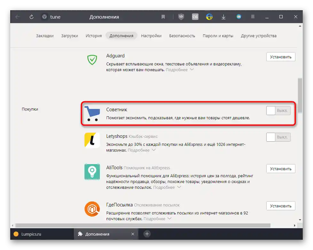The height and width of the screenshot is (250, 313).
Task: Click the Помощник на AliExpress subtitle
Action: coord(147,168)
